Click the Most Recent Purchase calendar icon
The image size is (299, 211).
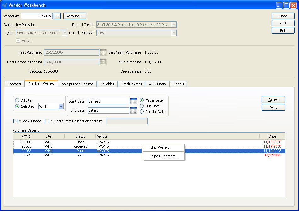[103, 62]
